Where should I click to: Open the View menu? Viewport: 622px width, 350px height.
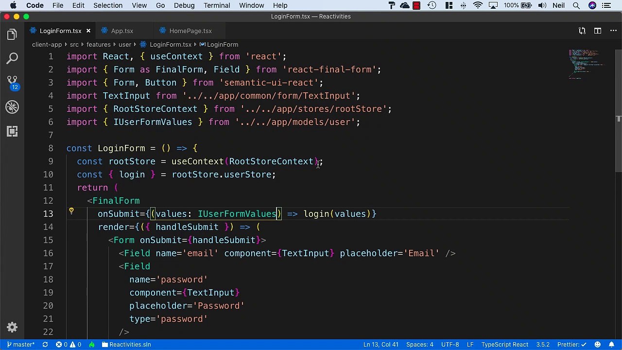point(139,5)
